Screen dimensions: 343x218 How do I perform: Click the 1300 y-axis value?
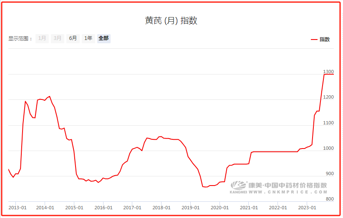click(x=328, y=72)
